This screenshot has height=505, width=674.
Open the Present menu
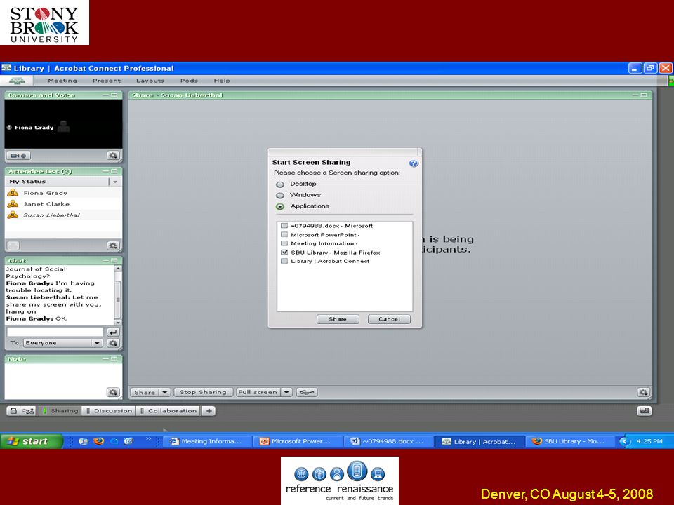[107, 81]
